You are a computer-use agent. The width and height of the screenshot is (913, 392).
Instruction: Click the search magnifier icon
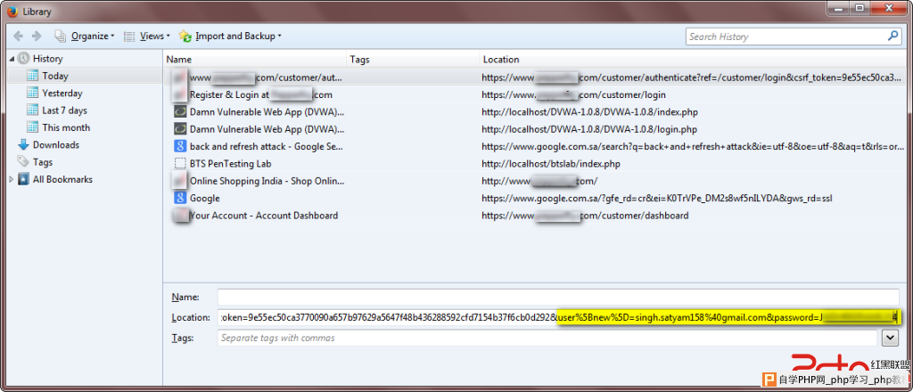click(x=893, y=36)
